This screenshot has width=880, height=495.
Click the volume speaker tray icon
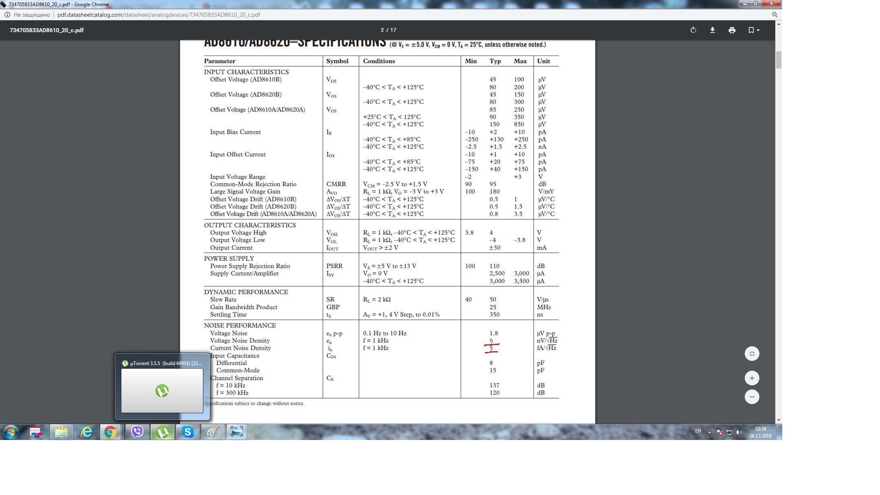tap(739, 432)
